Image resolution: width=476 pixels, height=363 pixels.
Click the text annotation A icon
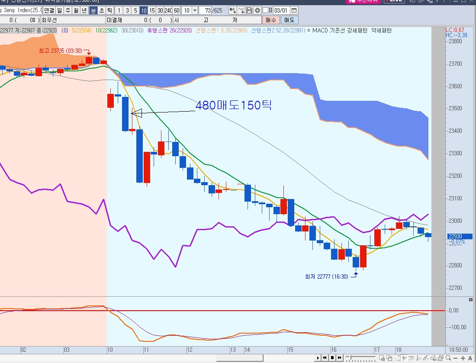tap(470, 358)
